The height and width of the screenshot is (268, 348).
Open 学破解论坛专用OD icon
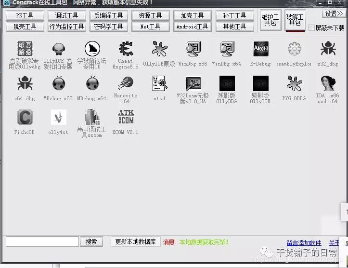pos(92,49)
